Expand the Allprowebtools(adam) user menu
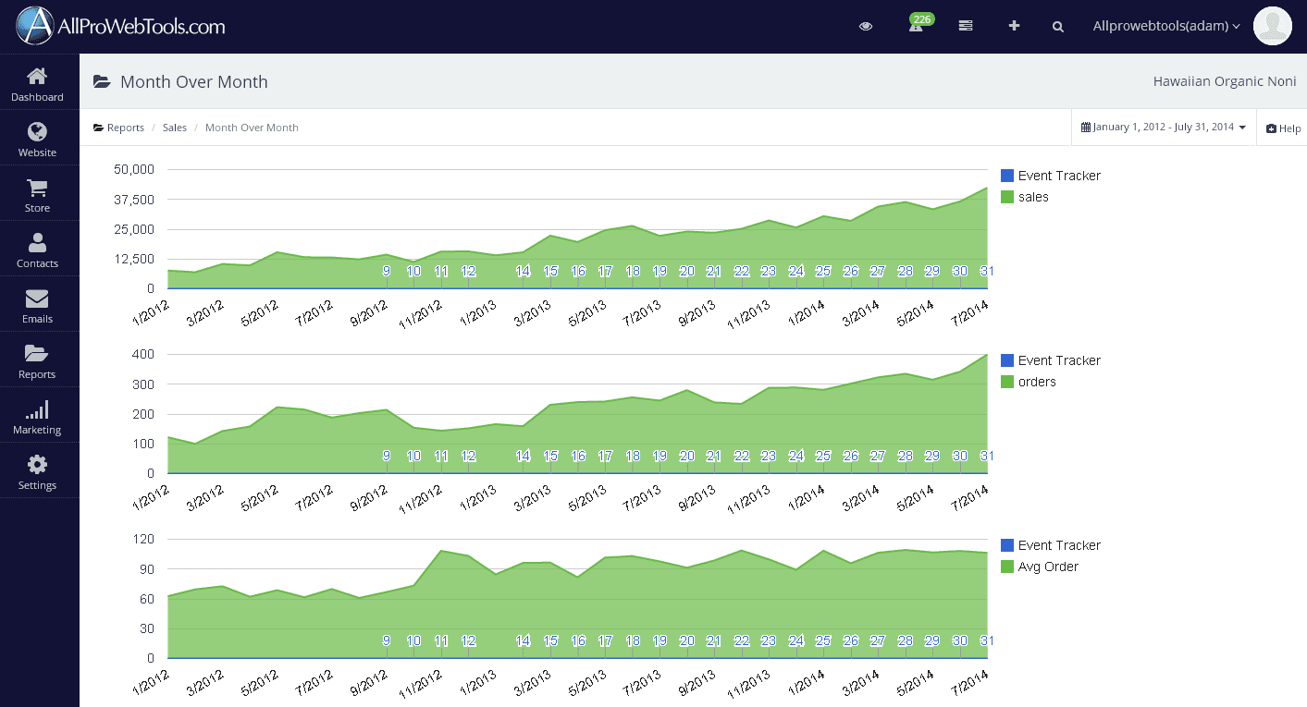 pyautogui.click(x=1166, y=26)
